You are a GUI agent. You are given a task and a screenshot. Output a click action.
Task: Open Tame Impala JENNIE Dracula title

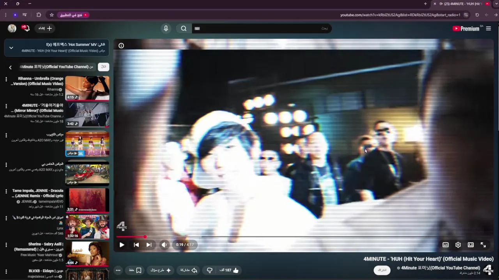coord(38,193)
